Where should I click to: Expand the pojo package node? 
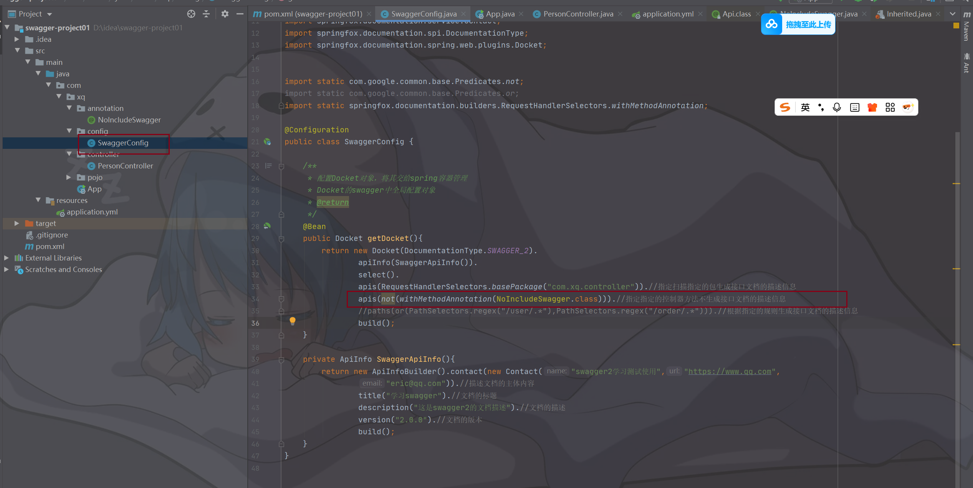tap(69, 177)
